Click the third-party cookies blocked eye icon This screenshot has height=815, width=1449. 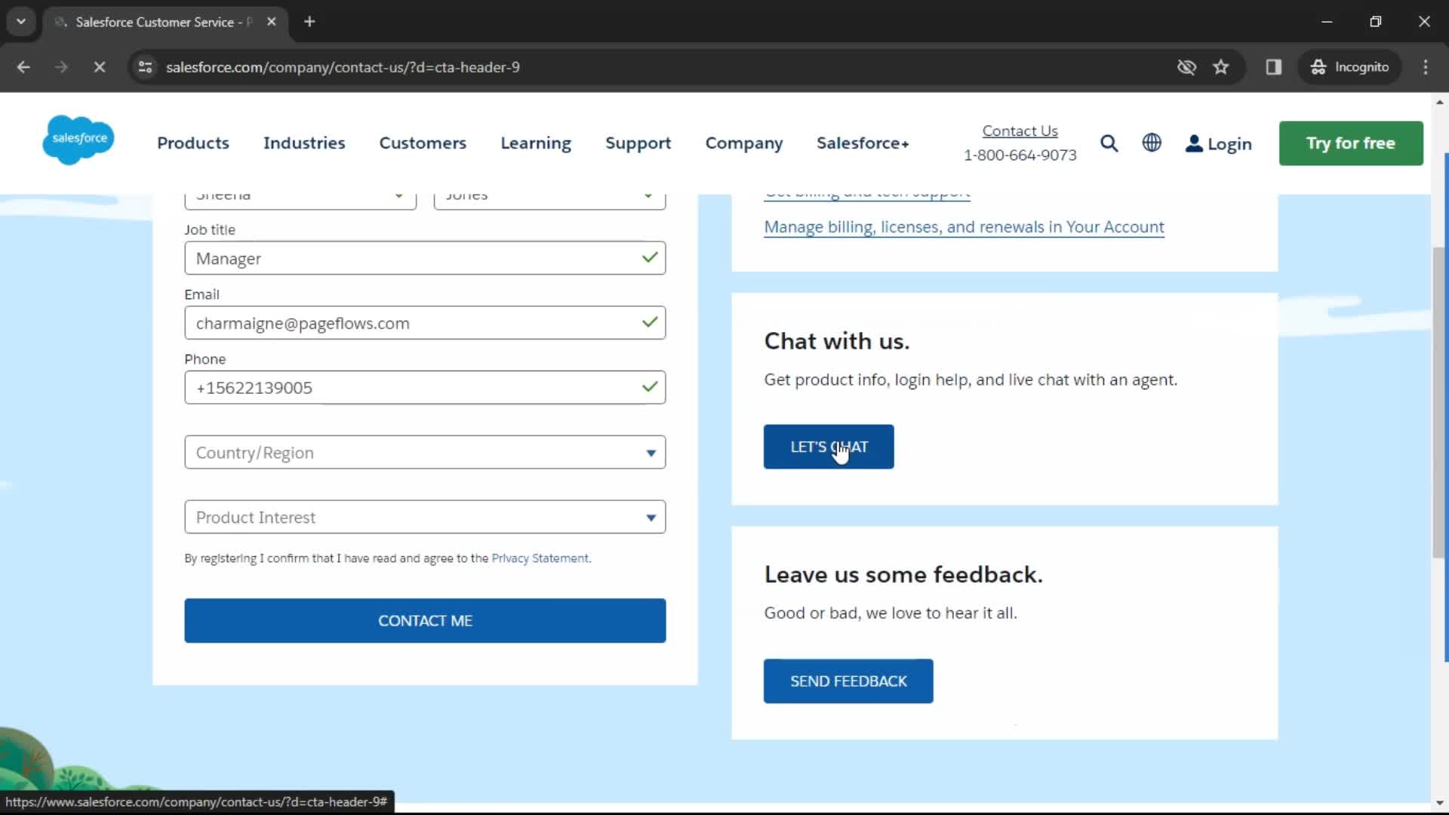click(1186, 67)
